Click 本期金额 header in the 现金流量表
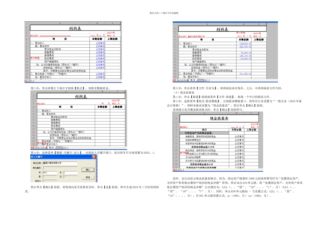 237,130
